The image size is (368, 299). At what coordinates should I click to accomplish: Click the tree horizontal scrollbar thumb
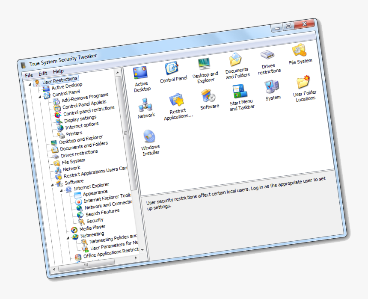(x=86, y=265)
